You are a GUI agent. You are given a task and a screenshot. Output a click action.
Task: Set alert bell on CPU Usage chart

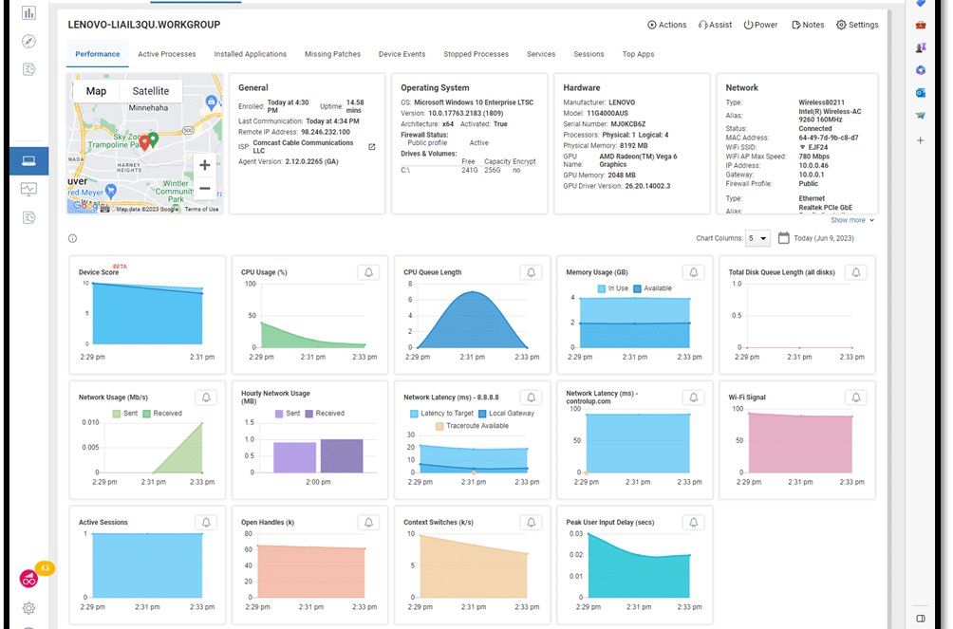[x=368, y=272]
